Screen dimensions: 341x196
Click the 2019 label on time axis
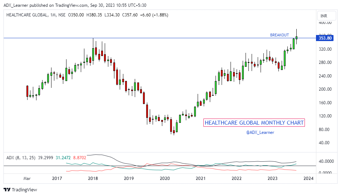129,179
